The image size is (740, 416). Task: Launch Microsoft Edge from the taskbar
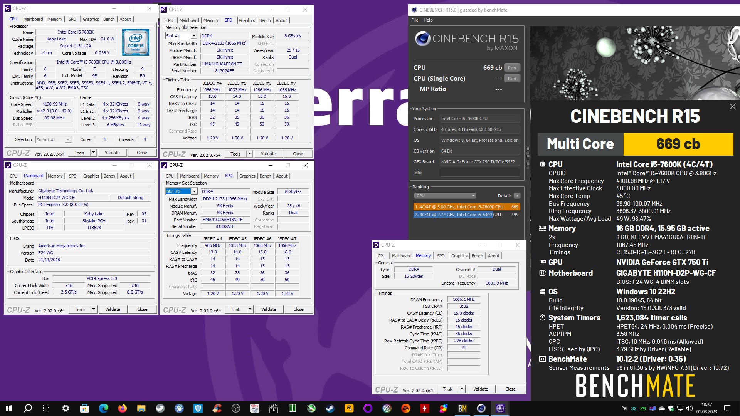(104, 408)
